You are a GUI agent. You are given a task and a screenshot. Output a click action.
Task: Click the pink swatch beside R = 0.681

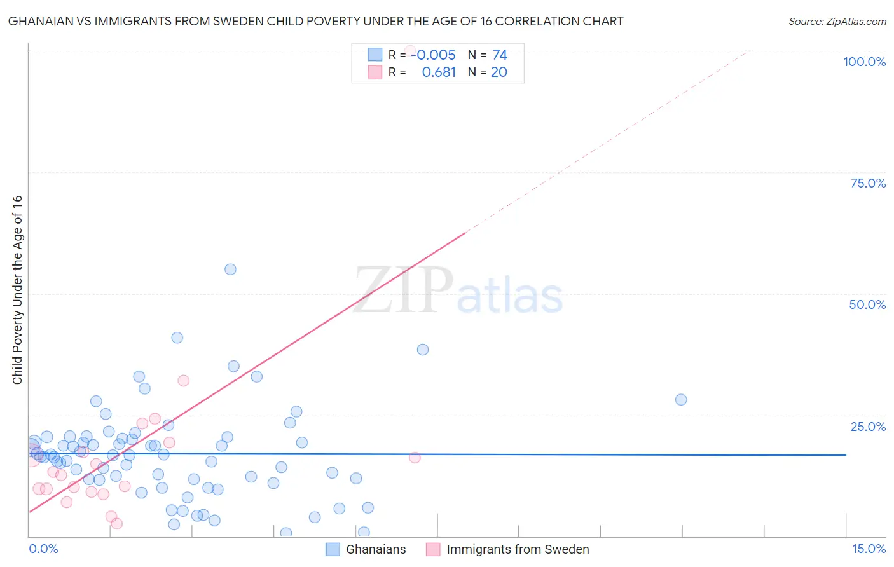(375, 72)
